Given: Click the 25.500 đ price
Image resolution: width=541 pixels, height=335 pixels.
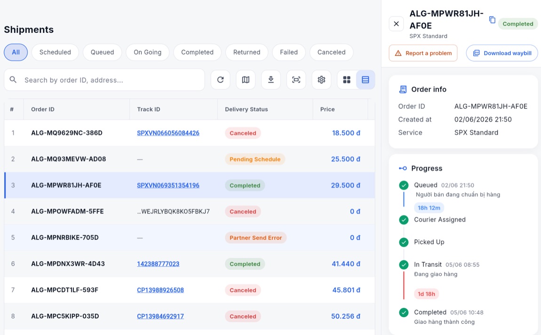Looking at the screenshot, I should pyautogui.click(x=346, y=159).
